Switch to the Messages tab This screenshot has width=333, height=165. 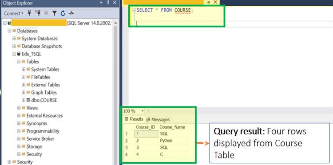point(158,120)
